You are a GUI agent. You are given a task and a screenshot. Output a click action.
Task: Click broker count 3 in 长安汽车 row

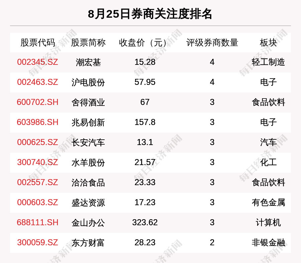pyautogui.click(x=212, y=142)
